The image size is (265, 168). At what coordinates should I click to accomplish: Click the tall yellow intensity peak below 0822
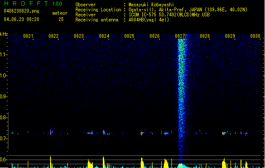coord(51,162)
